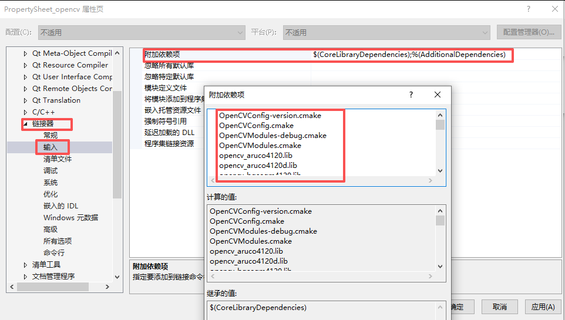Select 模块定义文件 property

click(x=166, y=88)
